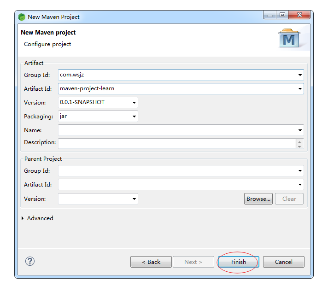Click the Description scroll down arrow
Image resolution: width=328 pixels, height=298 pixels.
pos(299,146)
